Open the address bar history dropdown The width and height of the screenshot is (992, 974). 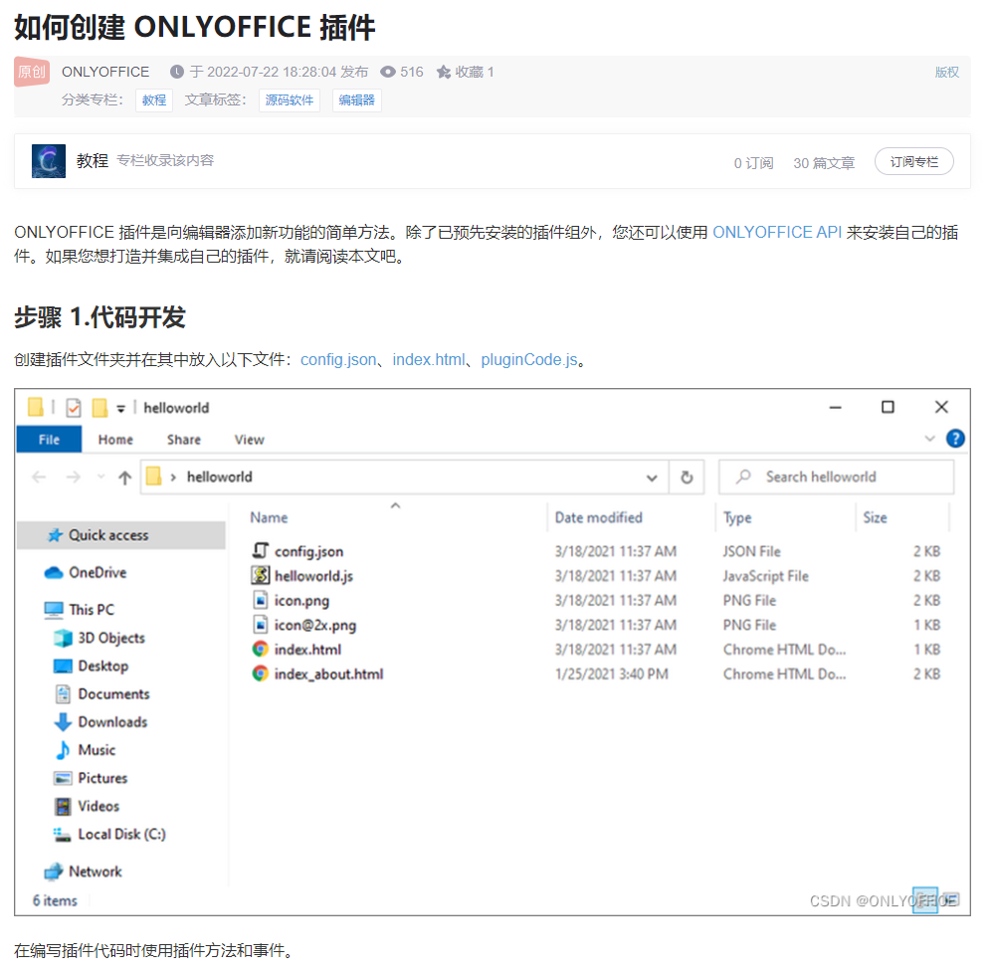[x=653, y=479]
